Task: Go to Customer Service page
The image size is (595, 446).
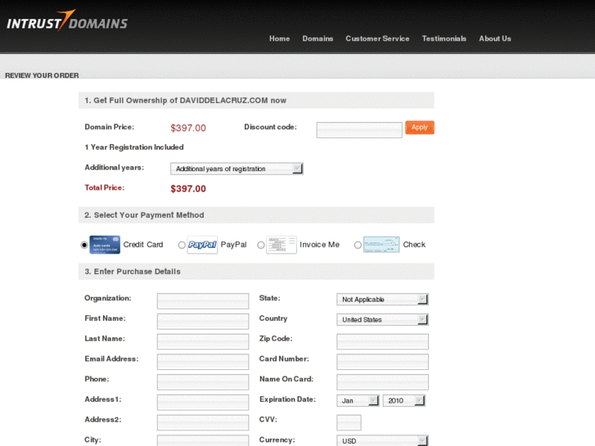Action: (377, 38)
